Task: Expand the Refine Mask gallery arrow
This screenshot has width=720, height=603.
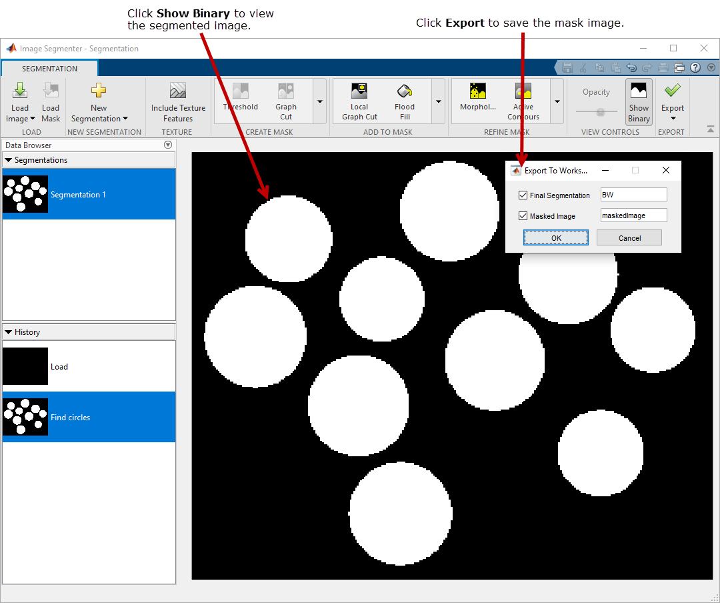Action: coord(557,101)
